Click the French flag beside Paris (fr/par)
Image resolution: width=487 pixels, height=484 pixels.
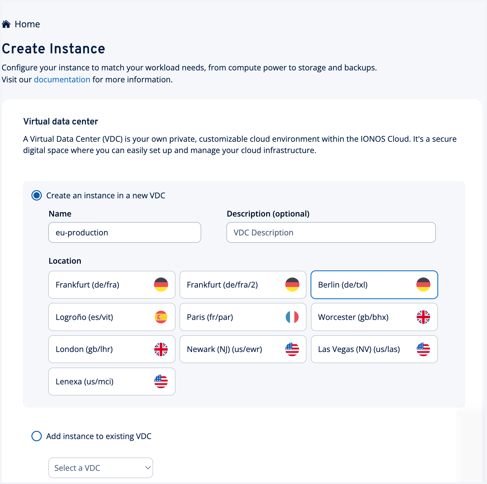292,317
